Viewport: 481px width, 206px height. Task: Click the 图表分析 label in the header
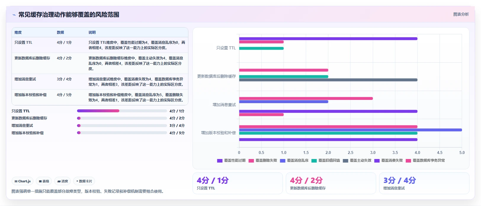[x=461, y=14]
